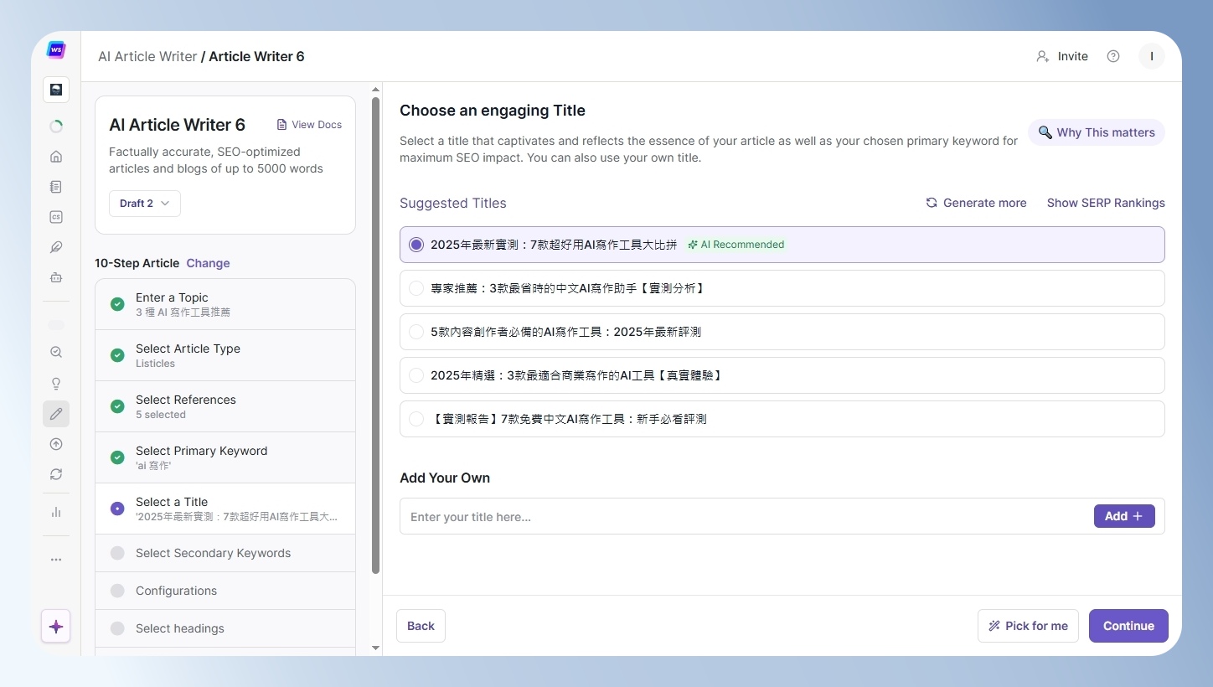Open the bar chart analytics icon
1213x687 pixels.
click(x=56, y=512)
